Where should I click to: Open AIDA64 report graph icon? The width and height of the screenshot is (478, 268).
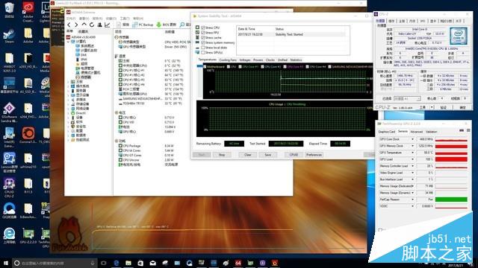coord(107,25)
